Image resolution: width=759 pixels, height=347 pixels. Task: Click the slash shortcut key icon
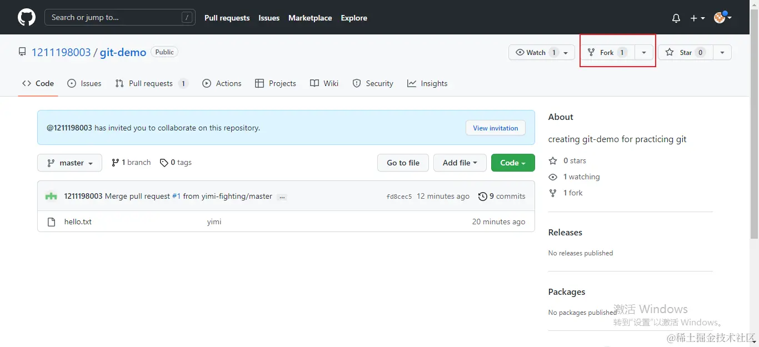[x=187, y=18]
